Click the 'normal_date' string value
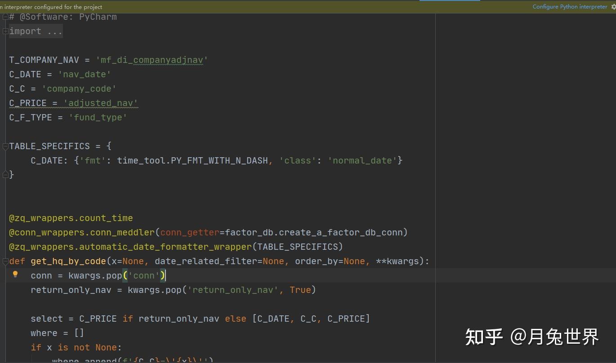Viewport: 616px width, 363px height. coord(362,161)
